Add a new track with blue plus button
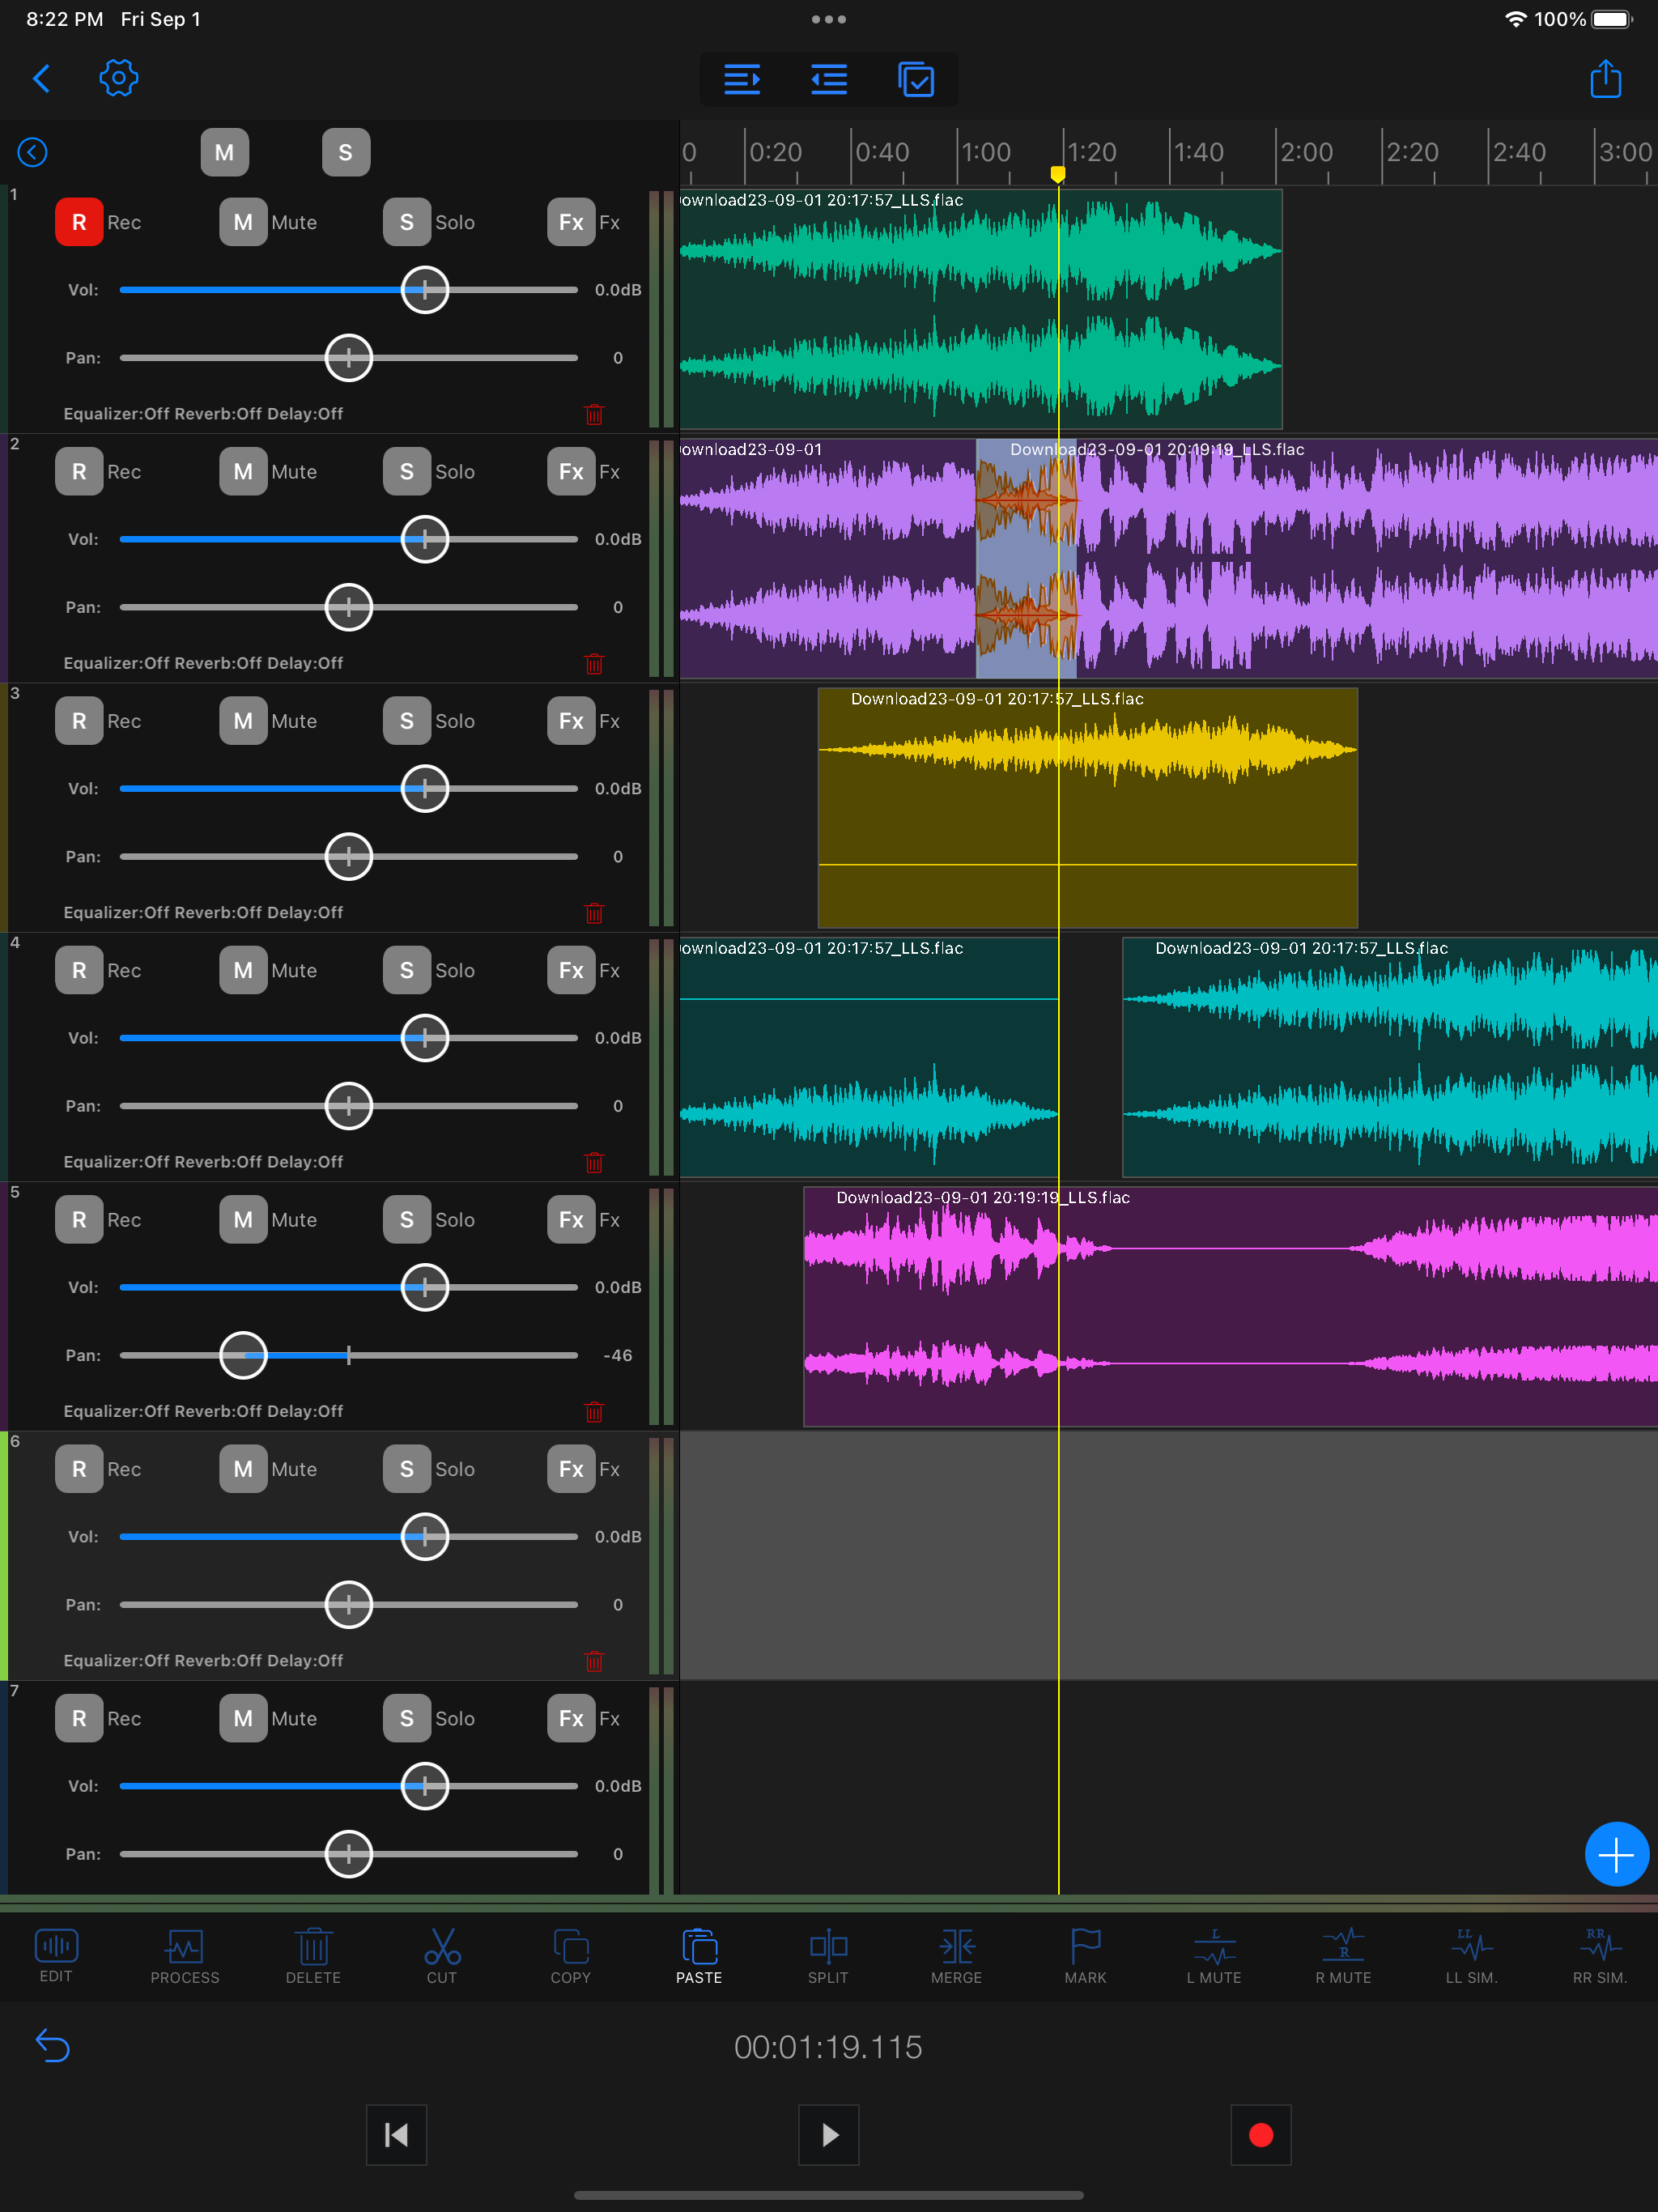This screenshot has height=2212, width=1658. tap(1616, 1855)
